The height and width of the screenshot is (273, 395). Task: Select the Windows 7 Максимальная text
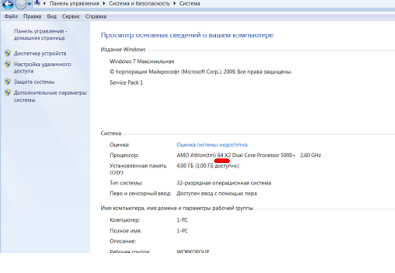(142, 61)
